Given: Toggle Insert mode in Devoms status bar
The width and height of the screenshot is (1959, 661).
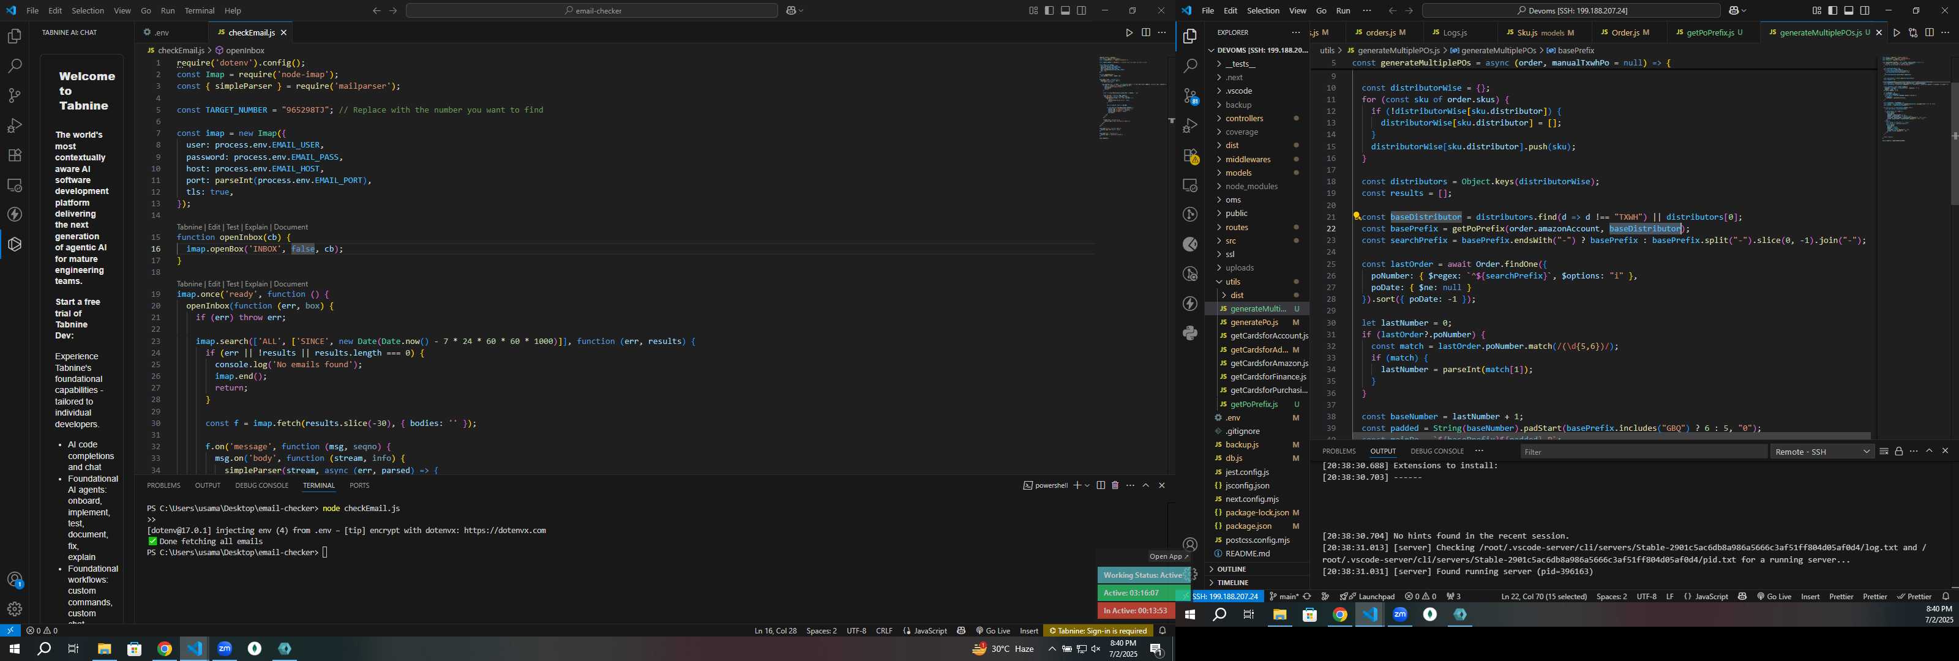Looking at the screenshot, I should pyautogui.click(x=1810, y=596).
